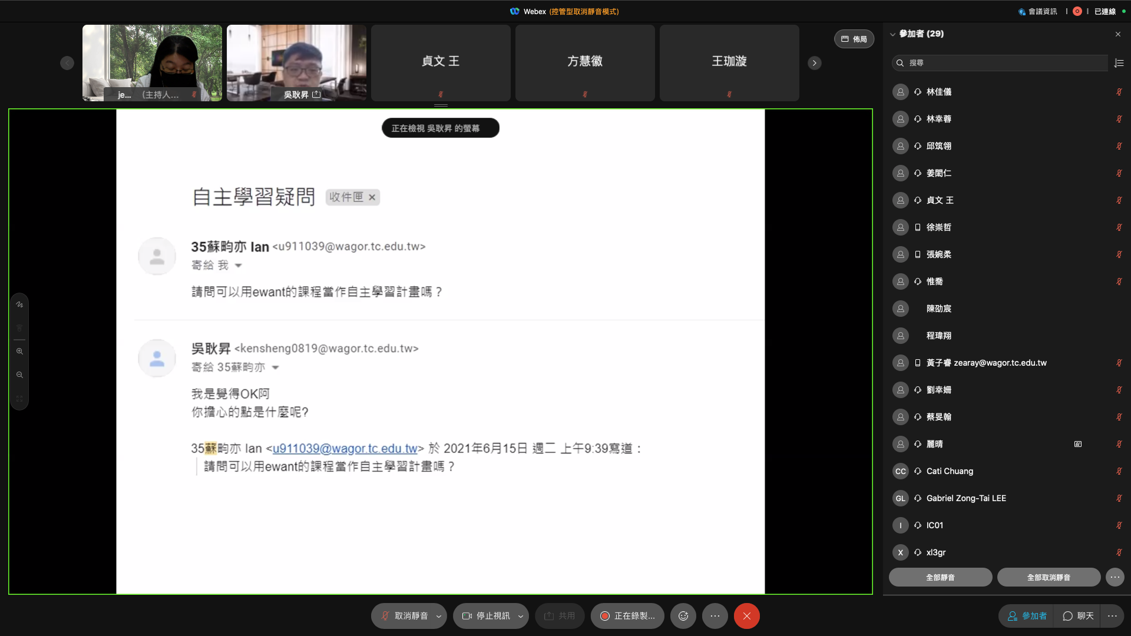Viewport: 1131px width, 636px height.
Task: Open dropdown arrow next to unmute button
Action: click(x=439, y=617)
